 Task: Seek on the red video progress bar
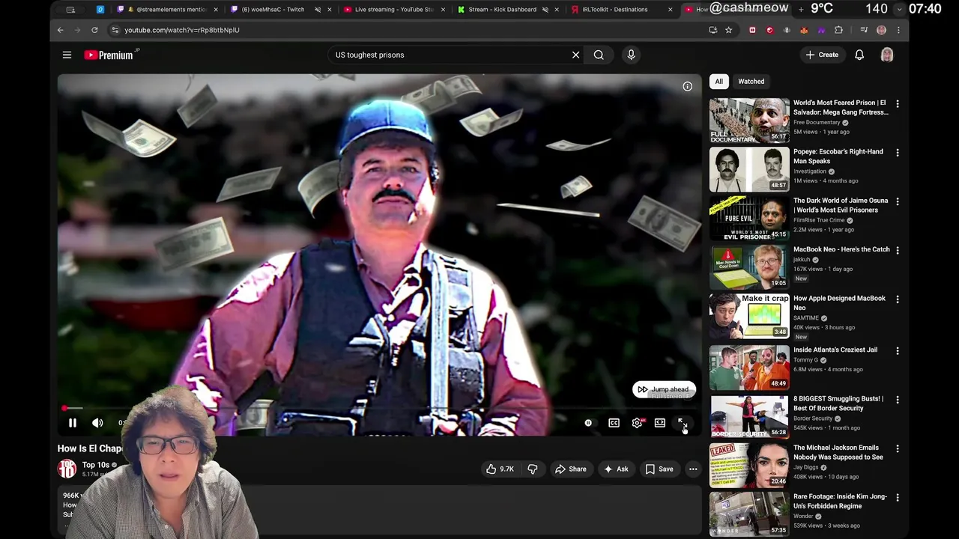pyautogui.click(x=378, y=408)
